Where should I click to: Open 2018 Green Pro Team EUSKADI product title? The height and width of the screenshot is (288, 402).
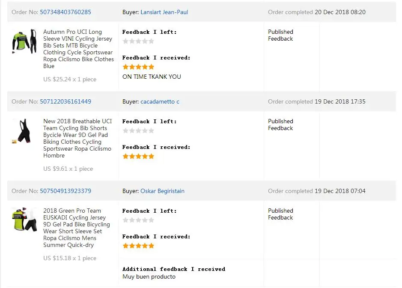point(76,228)
